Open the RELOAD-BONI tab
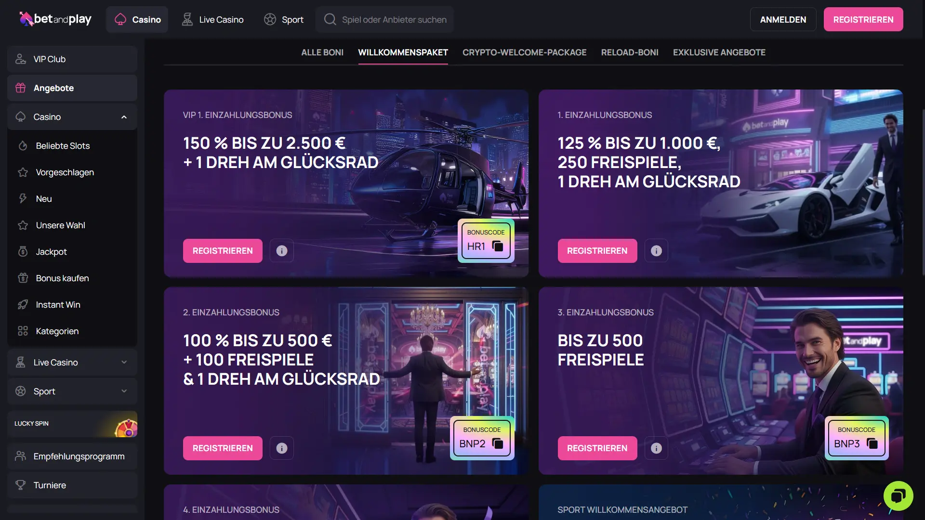Viewport: 925px width, 520px height. (x=630, y=52)
